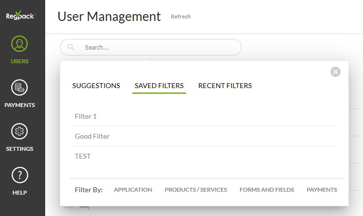The width and height of the screenshot is (363, 216).
Task: Click the search magnifier icon
Action: click(x=71, y=47)
